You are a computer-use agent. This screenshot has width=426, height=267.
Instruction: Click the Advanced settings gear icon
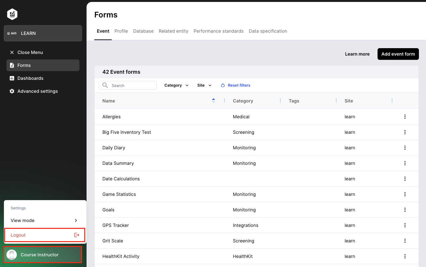pyautogui.click(x=11, y=91)
